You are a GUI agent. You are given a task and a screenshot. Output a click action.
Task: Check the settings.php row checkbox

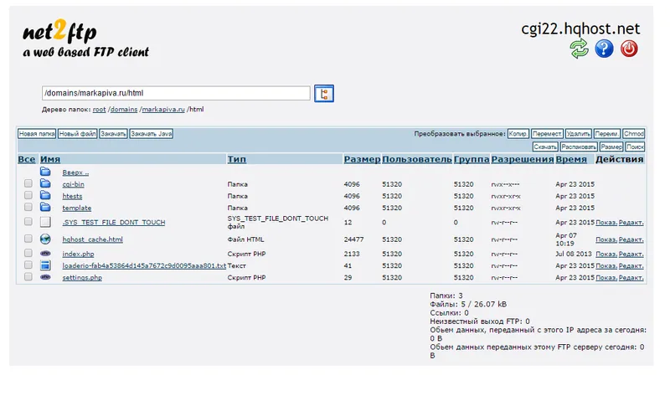point(28,277)
